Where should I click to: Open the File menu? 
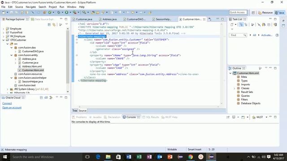pos(3,7)
